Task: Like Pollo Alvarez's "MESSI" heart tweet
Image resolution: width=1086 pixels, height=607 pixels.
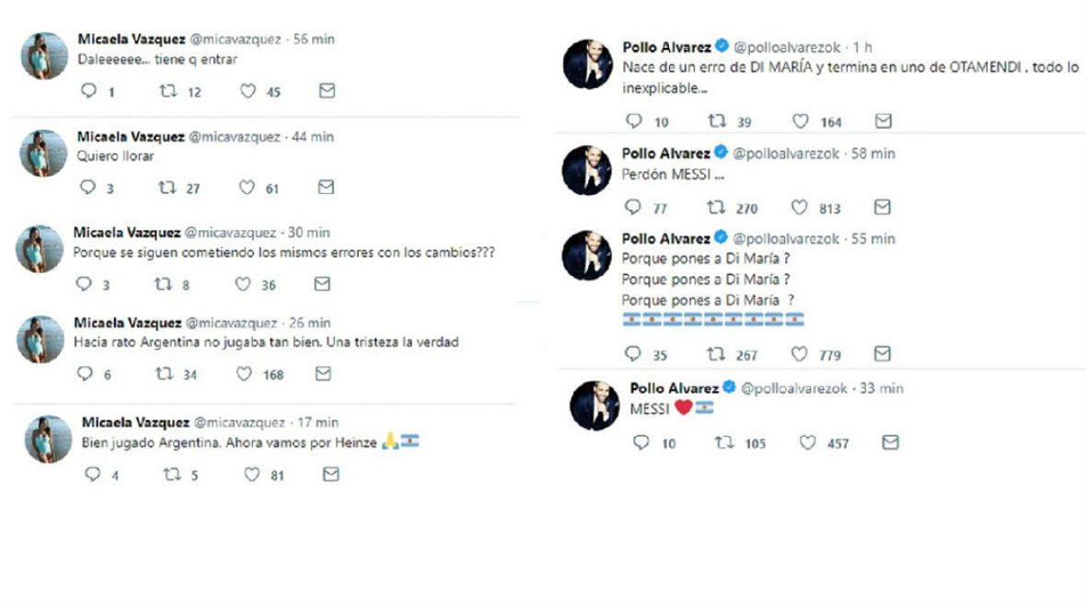Action: pos(807,443)
